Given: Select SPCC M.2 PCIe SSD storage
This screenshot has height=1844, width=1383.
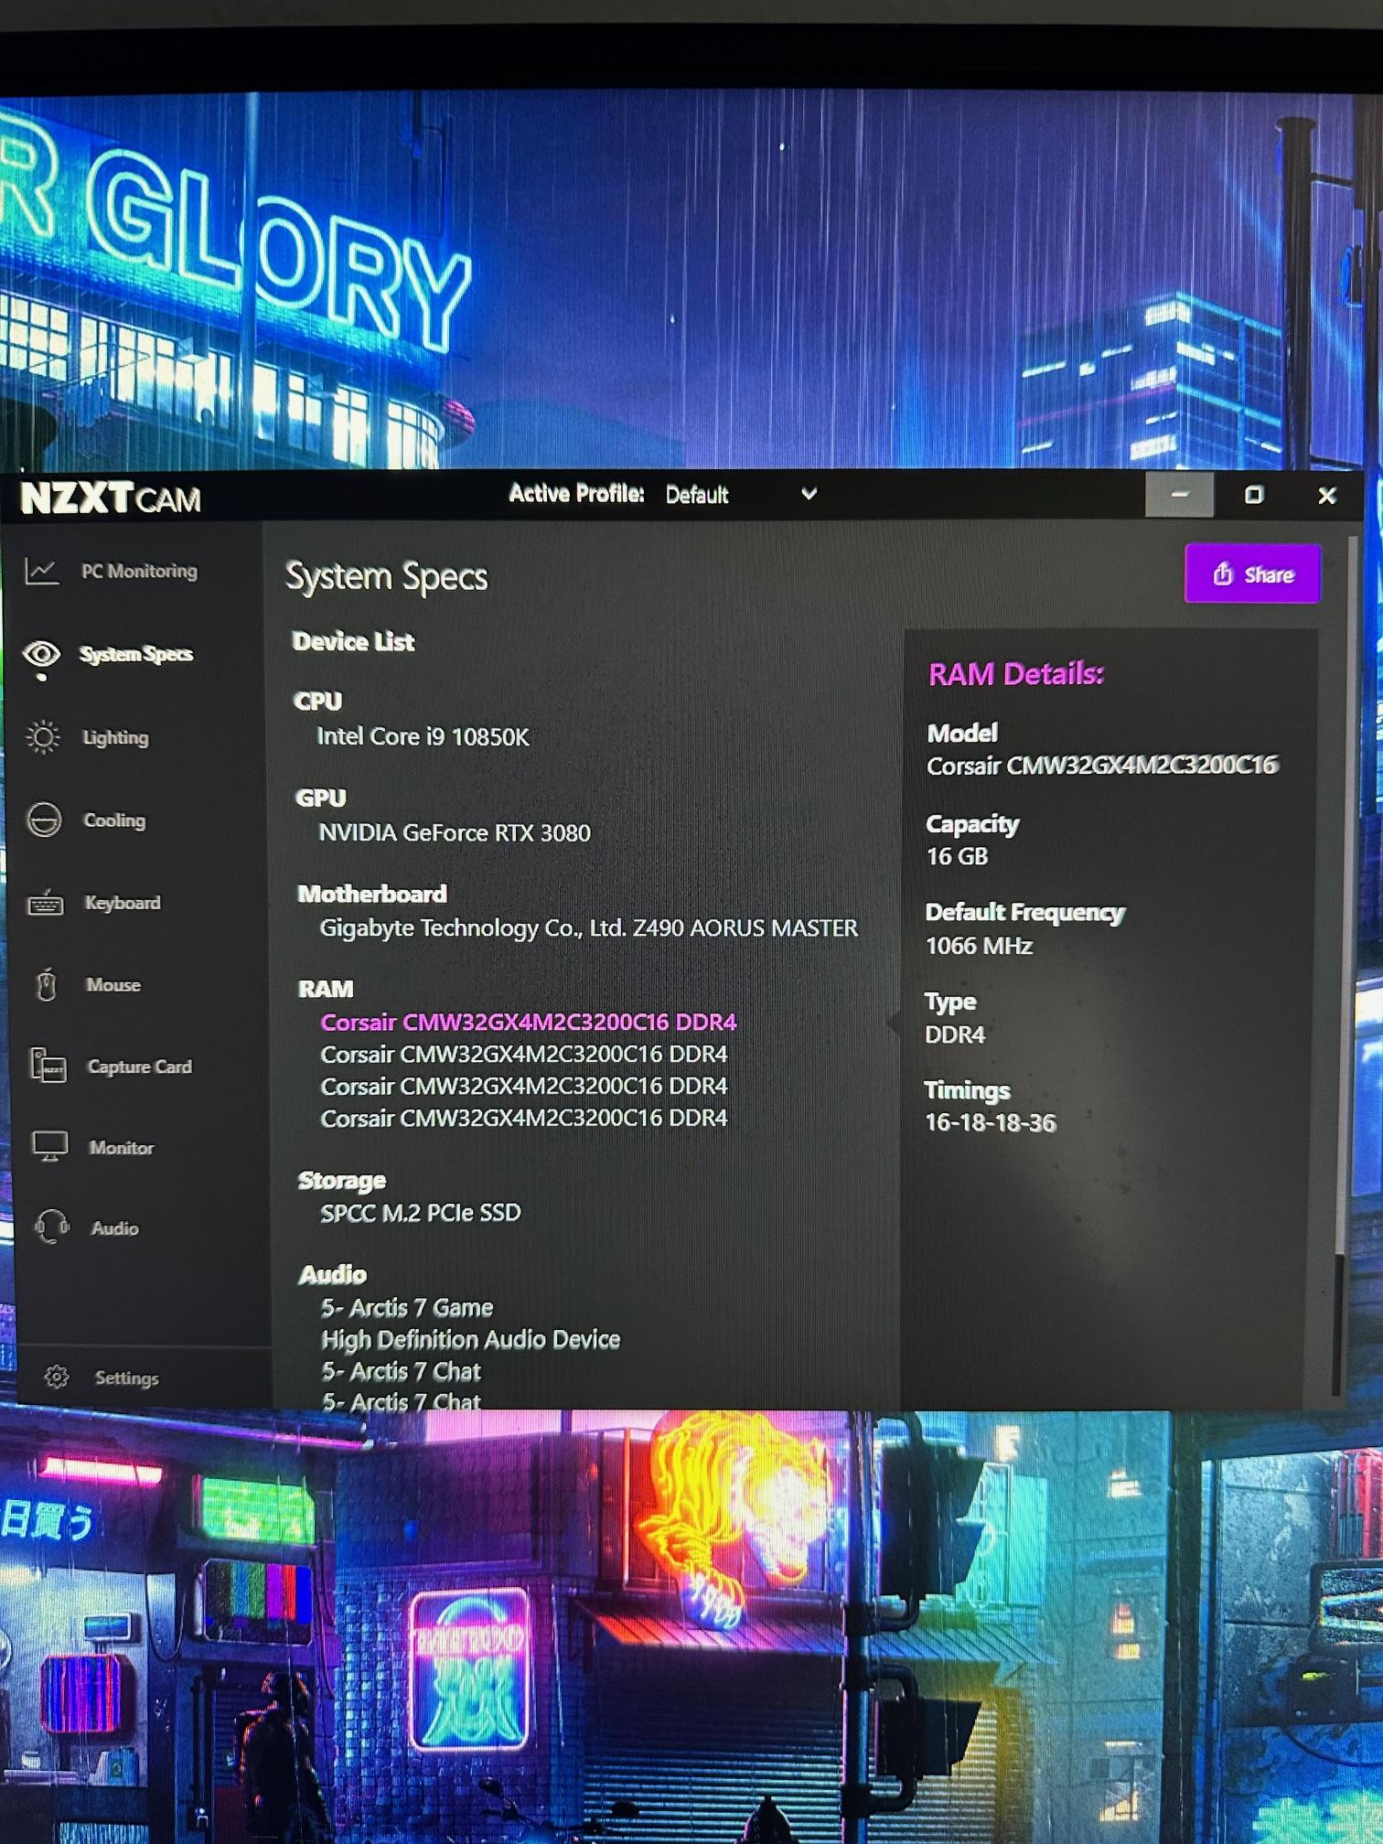Looking at the screenshot, I should [x=421, y=1213].
